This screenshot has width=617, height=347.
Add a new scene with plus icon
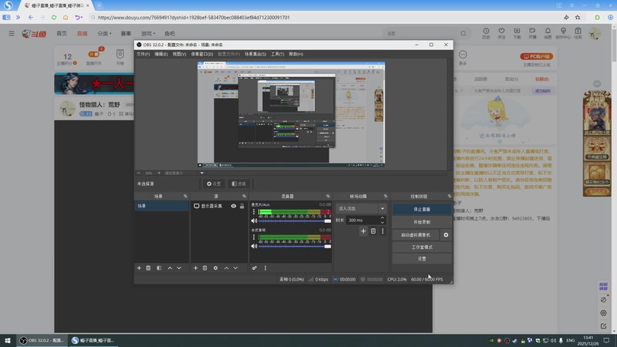pyautogui.click(x=139, y=268)
